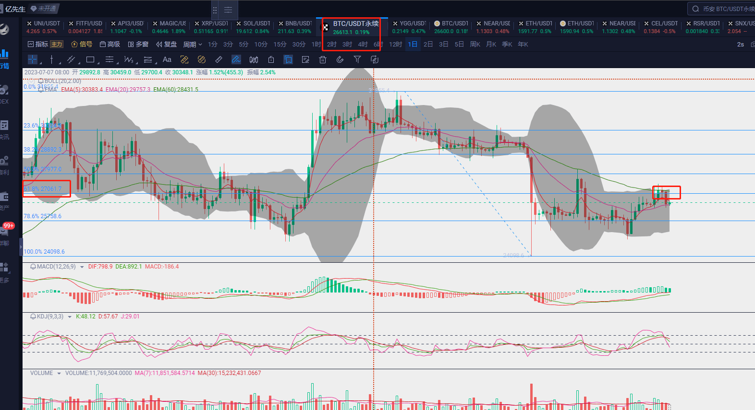Open the sidebar item with 99+ badge

click(x=6, y=234)
